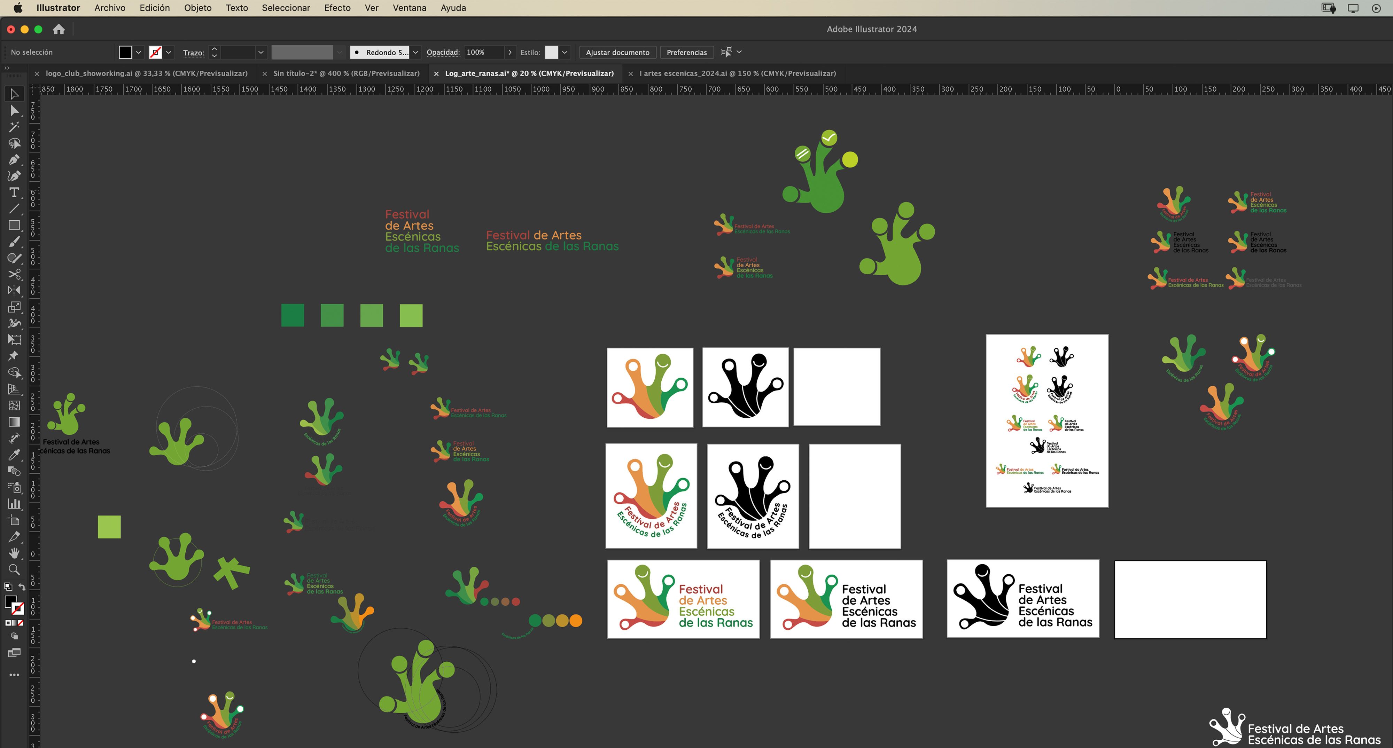This screenshot has height=748, width=1393.
Task: Select the Type tool
Action: 14,192
